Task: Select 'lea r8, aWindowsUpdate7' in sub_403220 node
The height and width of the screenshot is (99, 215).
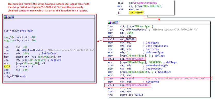Action: [49, 50]
